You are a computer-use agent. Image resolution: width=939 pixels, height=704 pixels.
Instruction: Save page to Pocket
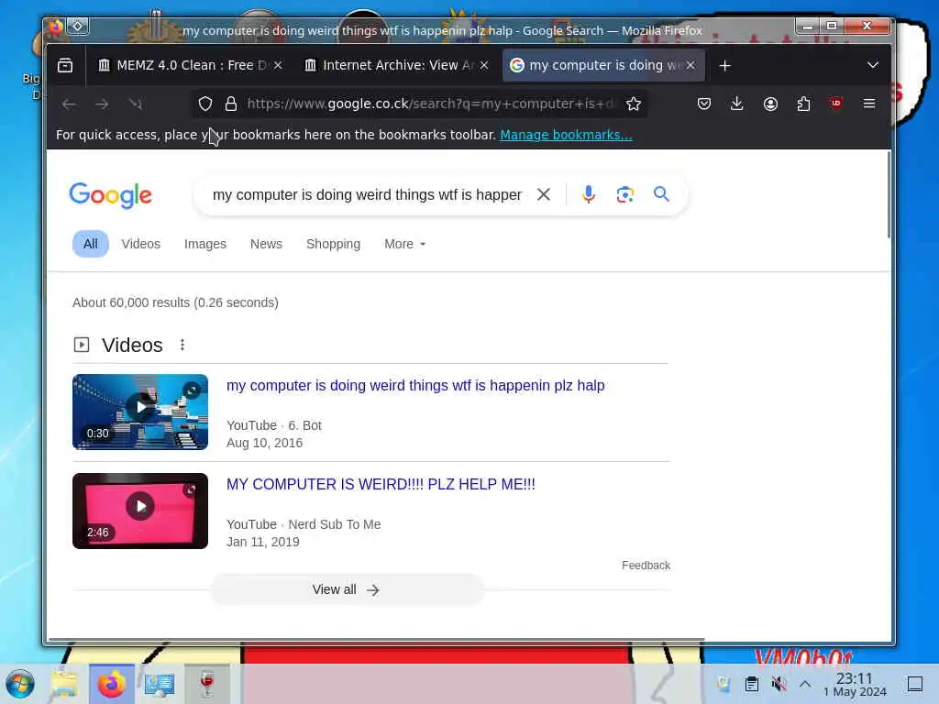coord(704,104)
